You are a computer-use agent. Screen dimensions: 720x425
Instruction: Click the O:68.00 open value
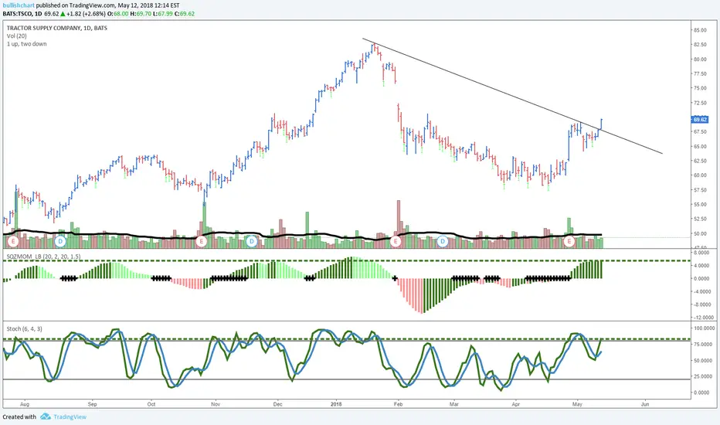coord(118,14)
